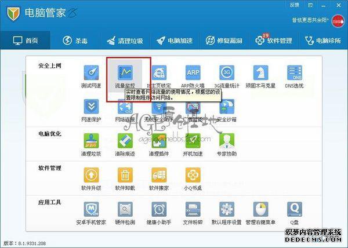Screen dimensions: 348x248
Task: Open the 清除痕迹 trace cleaner
Action: tap(125, 144)
